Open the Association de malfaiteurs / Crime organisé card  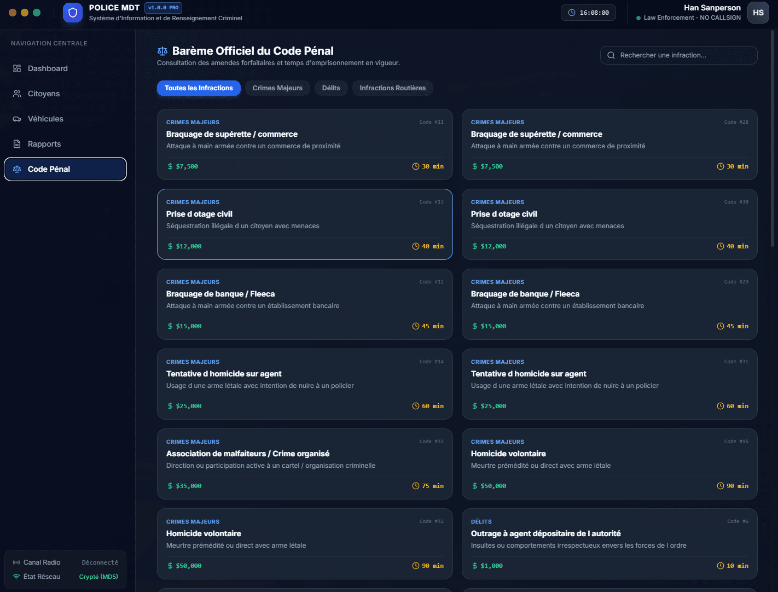click(305, 464)
